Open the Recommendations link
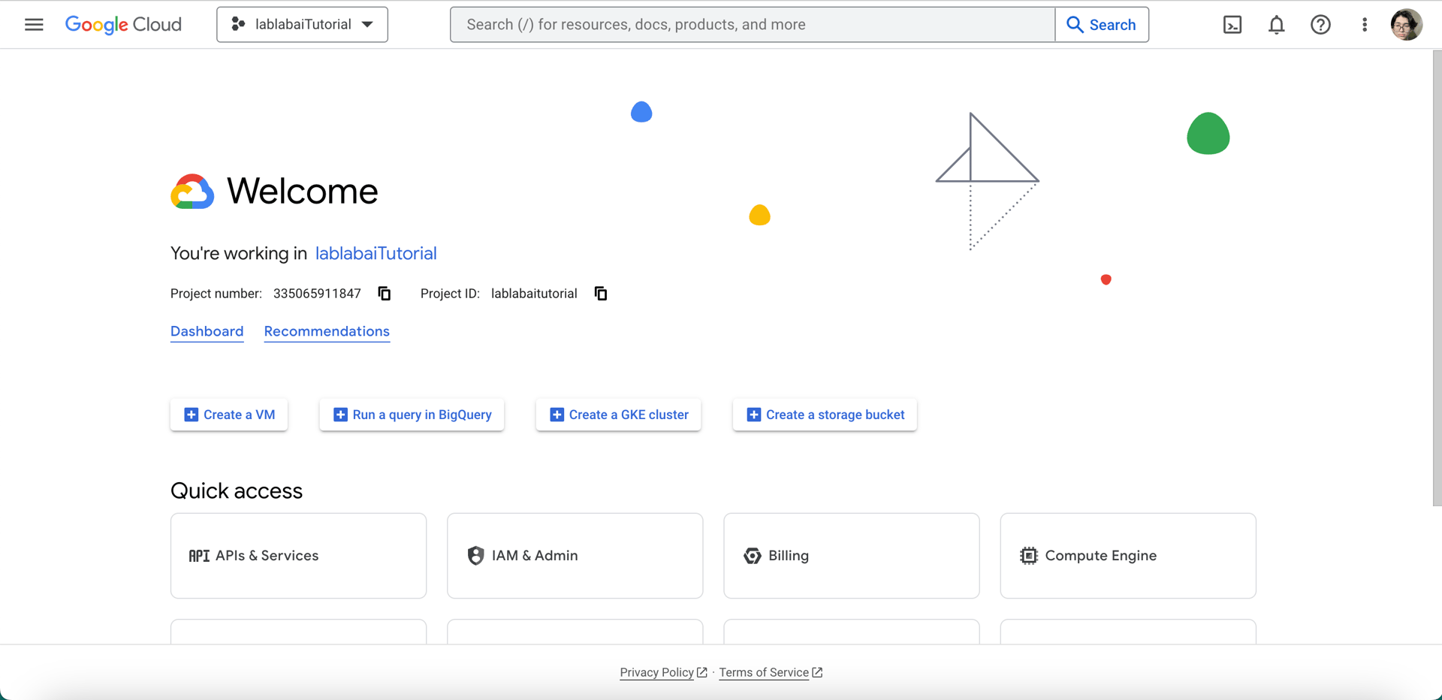 coord(327,331)
